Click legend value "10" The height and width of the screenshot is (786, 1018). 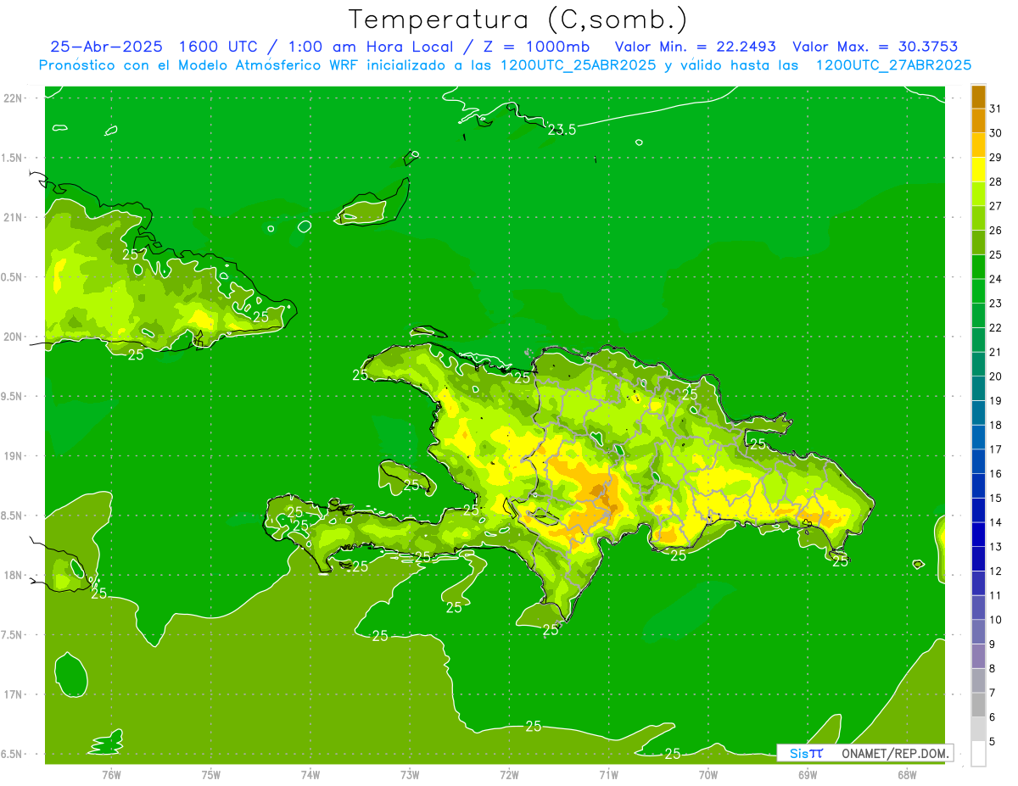click(995, 620)
